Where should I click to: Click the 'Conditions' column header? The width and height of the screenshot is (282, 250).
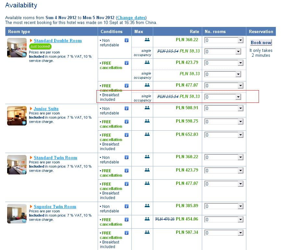point(112,31)
